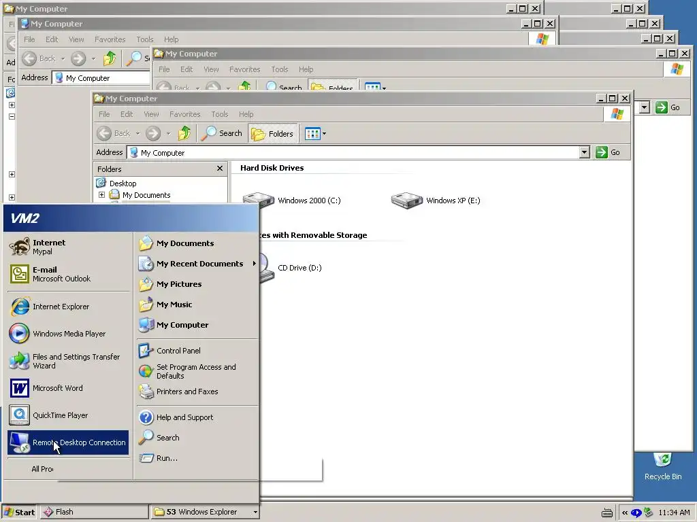Open My Documents in Start menu
The height and width of the screenshot is (522, 697).
point(197,243)
